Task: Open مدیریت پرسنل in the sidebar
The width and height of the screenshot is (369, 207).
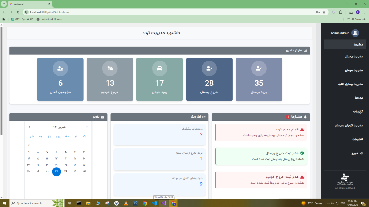Action: pos(354,57)
